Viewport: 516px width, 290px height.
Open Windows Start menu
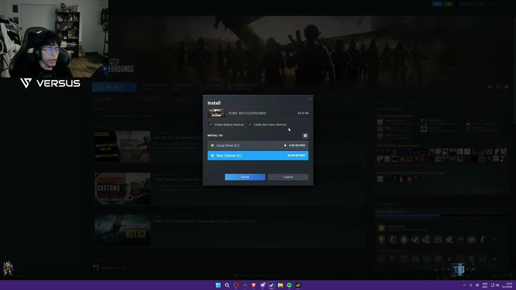tap(218, 285)
